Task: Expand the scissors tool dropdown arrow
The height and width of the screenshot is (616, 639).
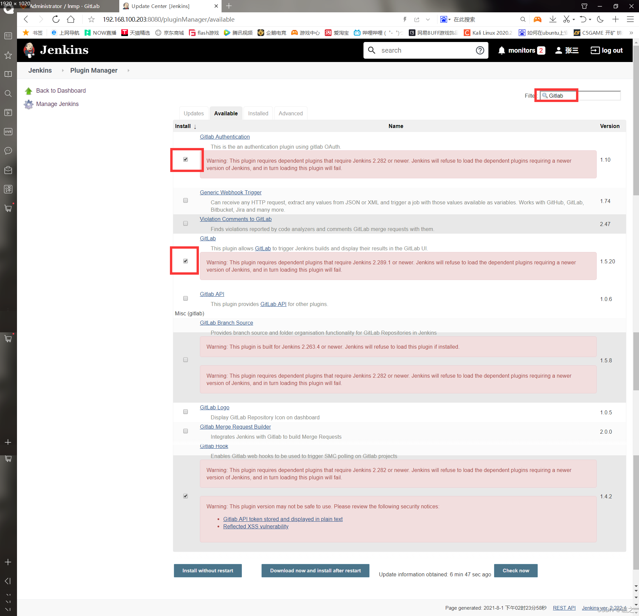Action: click(574, 19)
